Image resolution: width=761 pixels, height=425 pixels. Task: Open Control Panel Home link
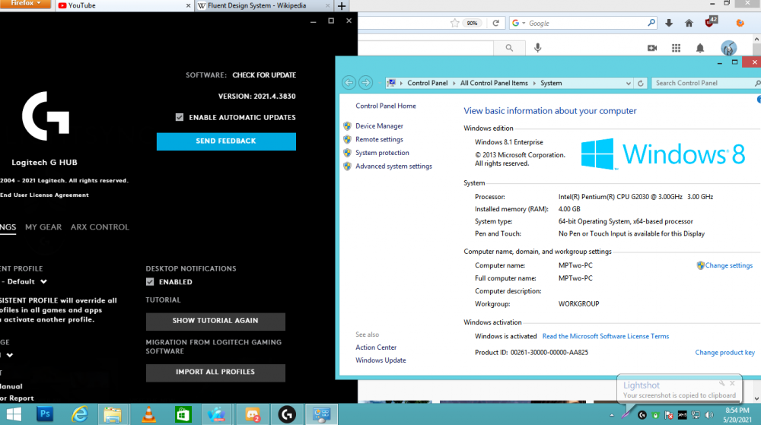(x=385, y=106)
